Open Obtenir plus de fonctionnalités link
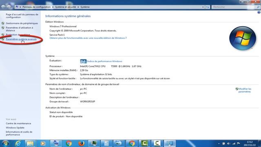Image resolution: width=261 pixels, height=147 pixels. pos(88,38)
